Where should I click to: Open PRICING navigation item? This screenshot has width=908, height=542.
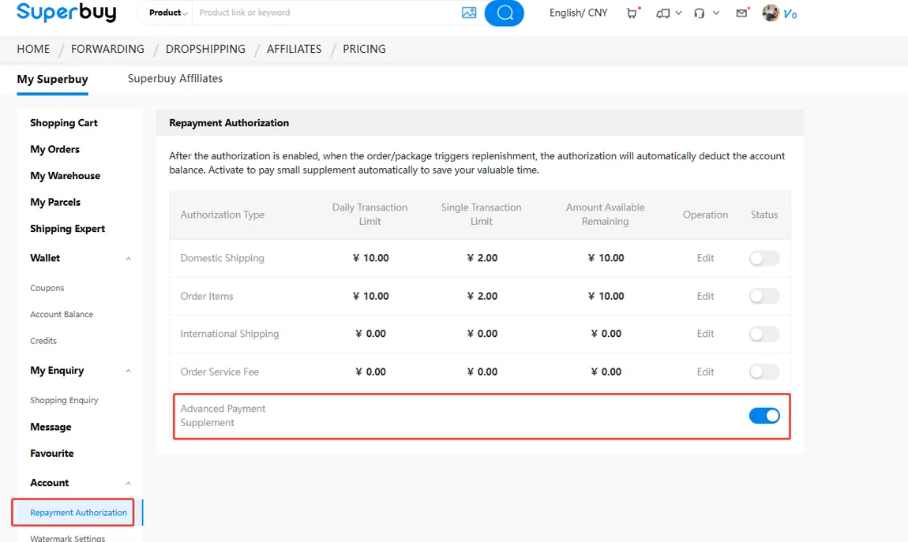tap(364, 49)
